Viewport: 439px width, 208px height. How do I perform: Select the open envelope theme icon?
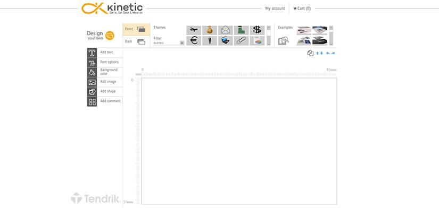(x=226, y=30)
